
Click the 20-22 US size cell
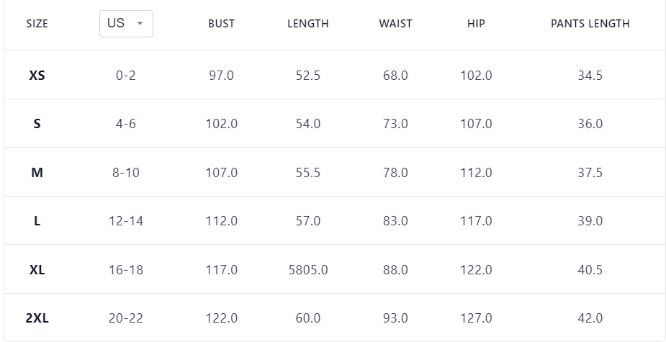pos(125,318)
